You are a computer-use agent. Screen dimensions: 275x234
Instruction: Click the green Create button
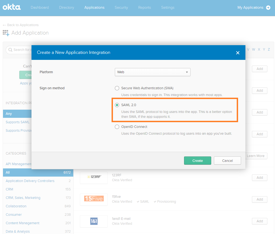pos(197,161)
